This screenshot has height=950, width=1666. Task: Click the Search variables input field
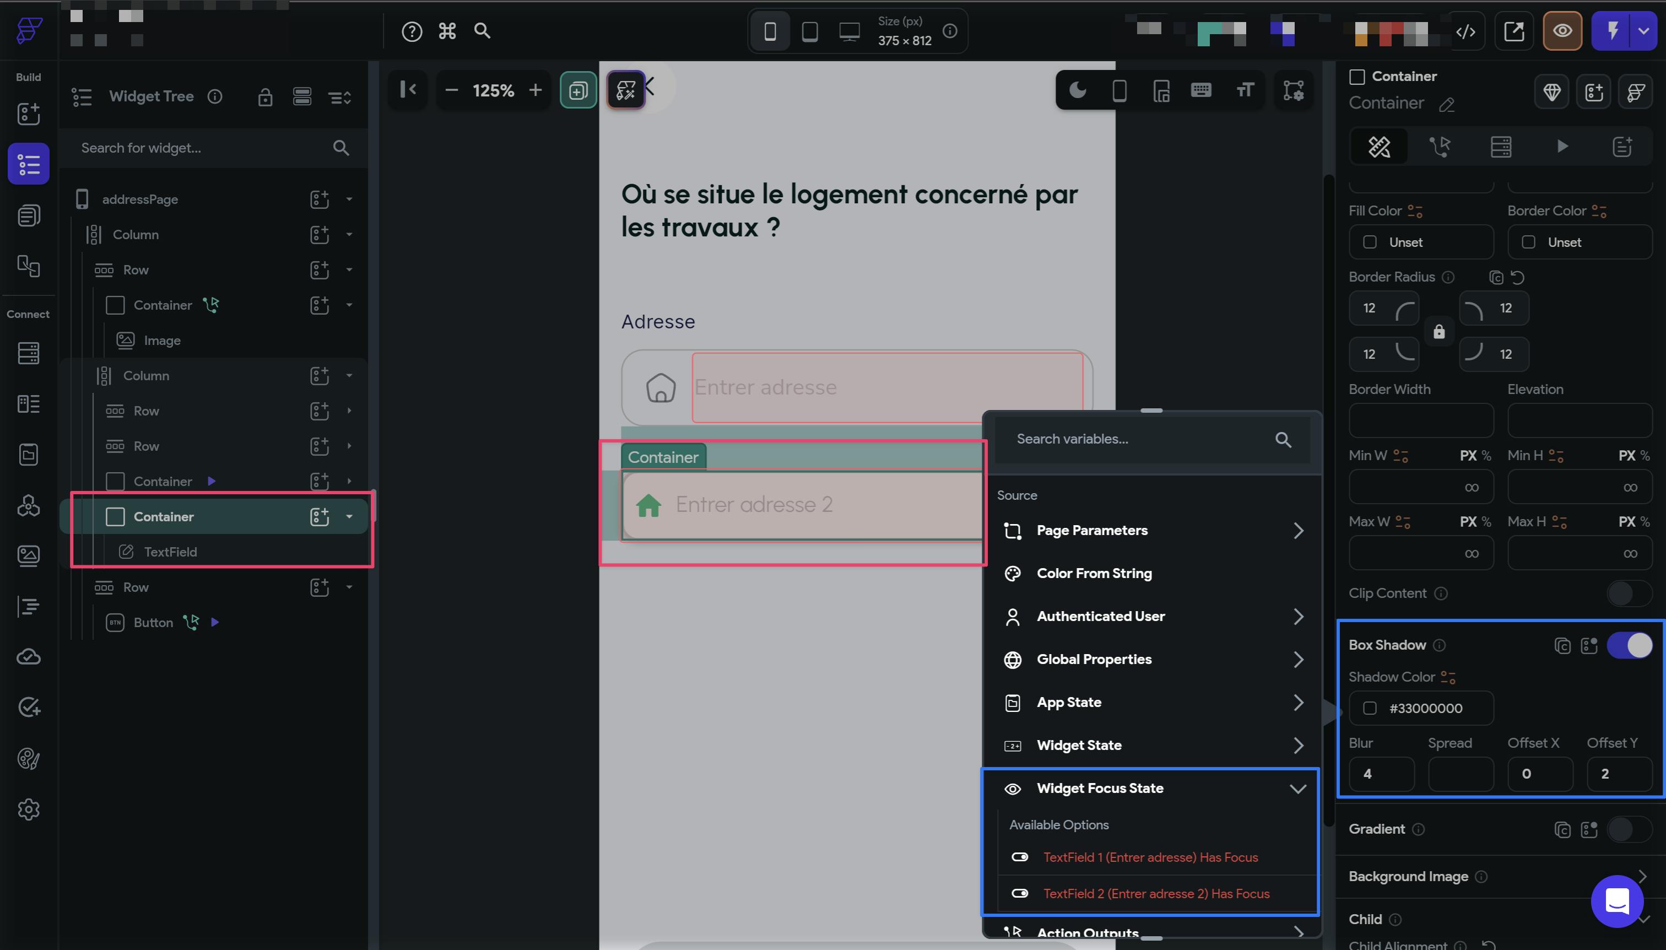tap(1138, 439)
